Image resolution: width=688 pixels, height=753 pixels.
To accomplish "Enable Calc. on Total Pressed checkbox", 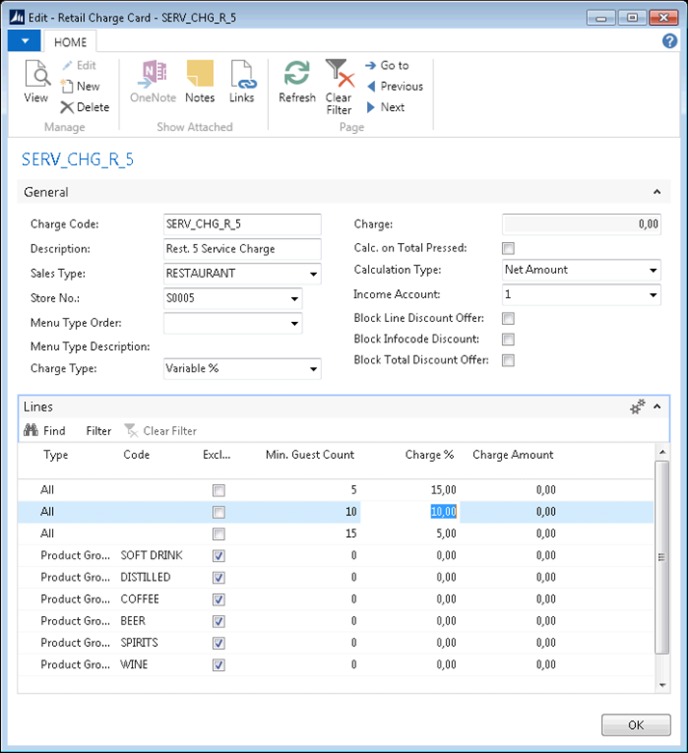I will tap(508, 248).
